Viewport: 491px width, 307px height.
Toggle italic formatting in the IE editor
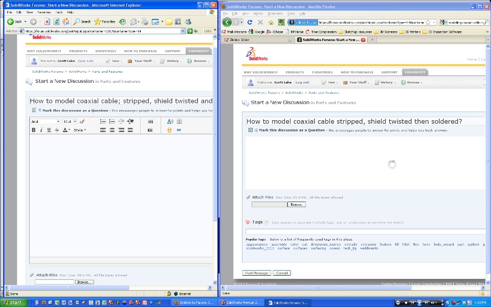click(x=41, y=130)
